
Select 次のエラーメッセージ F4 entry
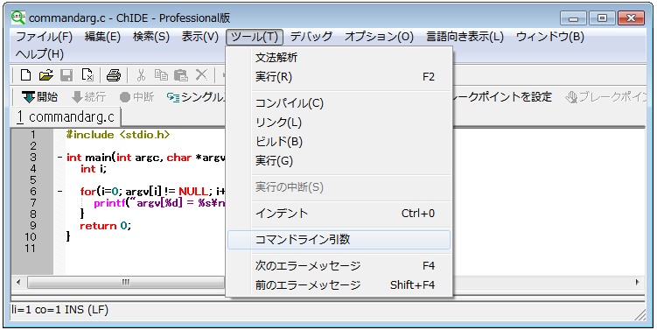tap(339, 266)
